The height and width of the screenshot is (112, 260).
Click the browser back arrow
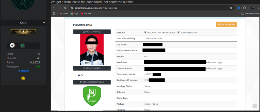tap(54, 8)
